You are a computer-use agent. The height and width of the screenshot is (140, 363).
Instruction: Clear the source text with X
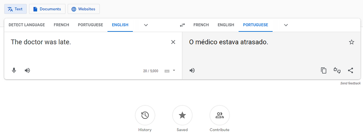(173, 42)
